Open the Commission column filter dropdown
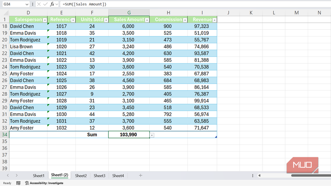The width and height of the screenshot is (331, 186). point(185,20)
